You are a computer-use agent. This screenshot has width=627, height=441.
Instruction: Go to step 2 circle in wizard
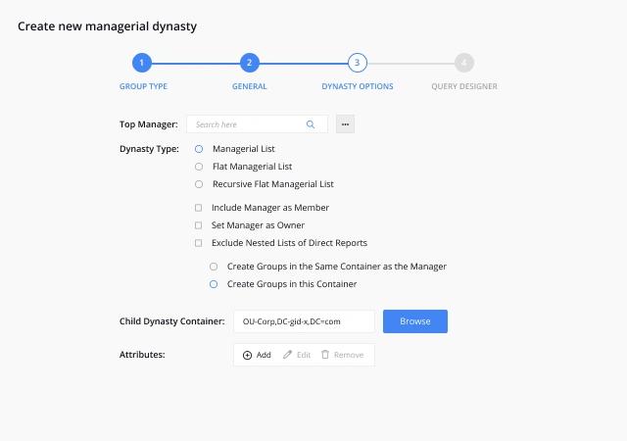pos(250,63)
